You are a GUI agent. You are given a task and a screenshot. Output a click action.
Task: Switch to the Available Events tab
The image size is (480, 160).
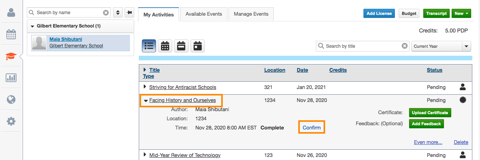click(x=204, y=14)
